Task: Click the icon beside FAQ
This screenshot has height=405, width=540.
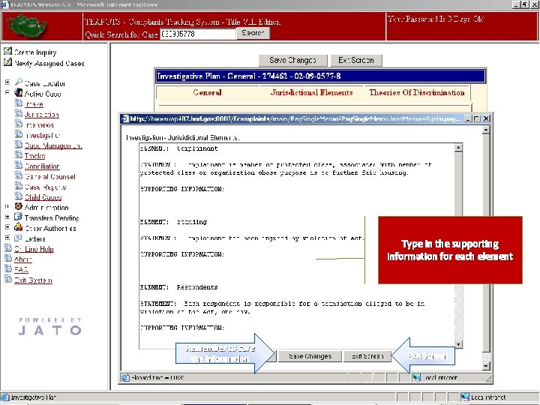Action: (x=7, y=268)
